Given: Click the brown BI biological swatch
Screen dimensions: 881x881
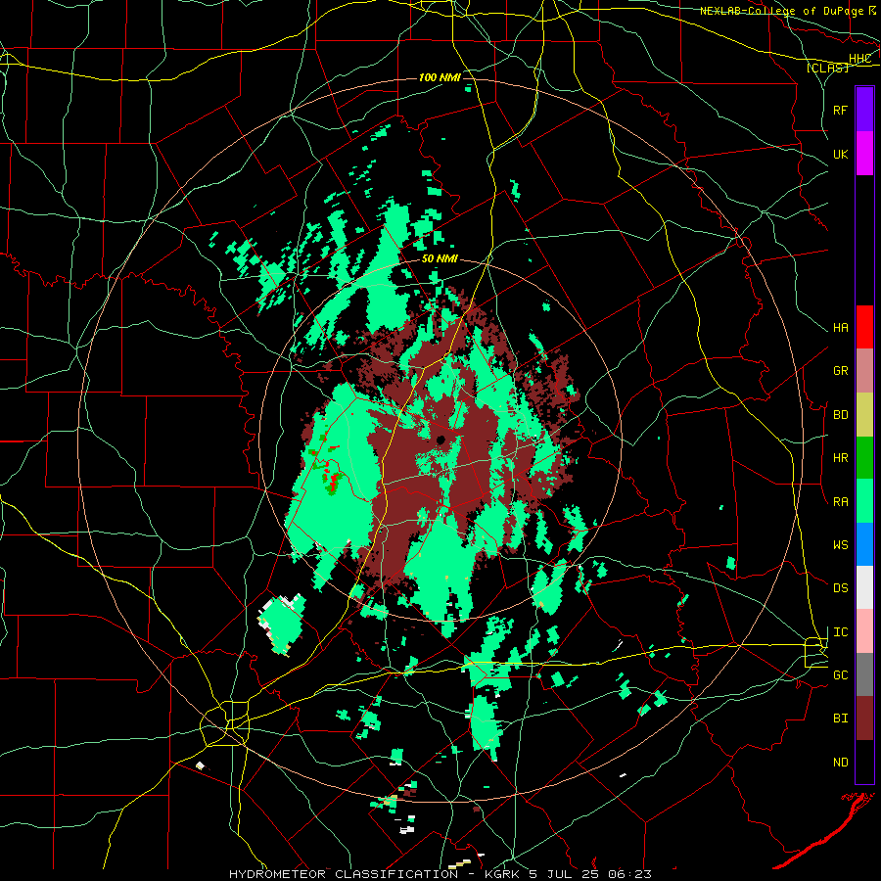Looking at the screenshot, I should [x=864, y=719].
